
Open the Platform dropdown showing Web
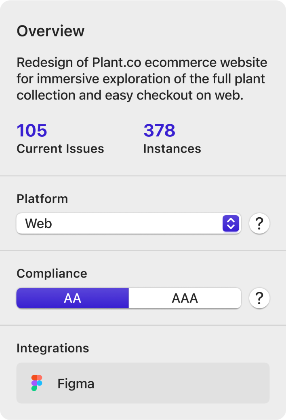click(x=128, y=223)
